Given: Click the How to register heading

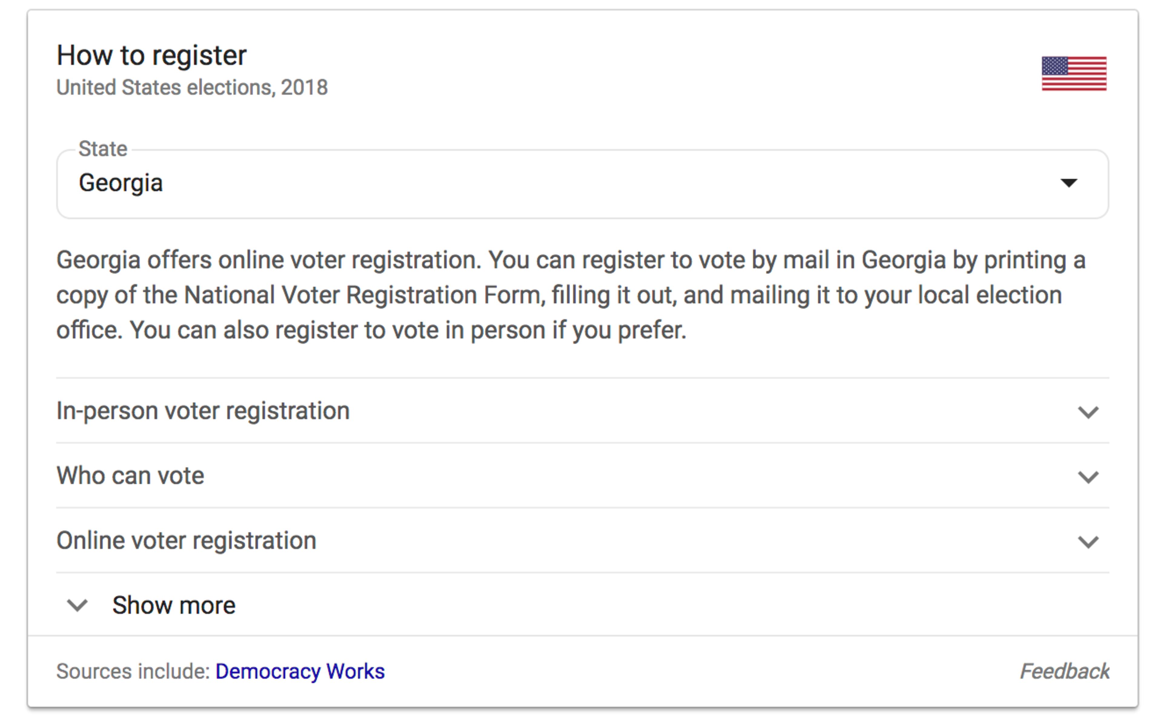Looking at the screenshot, I should point(151,56).
